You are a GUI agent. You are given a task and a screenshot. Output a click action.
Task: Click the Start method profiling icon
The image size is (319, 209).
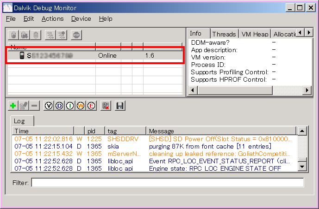coord(61,35)
